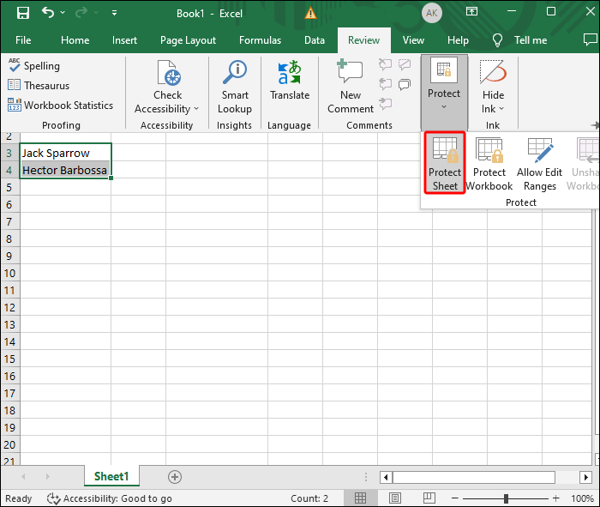Open Smart Lookup in Insights

click(234, 88)
